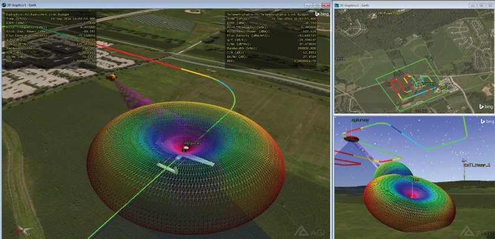Screen dimensions: 495x239
Task: Select AgSurvey aircraft marker on 2D map
Action: (x=418, y=86)
